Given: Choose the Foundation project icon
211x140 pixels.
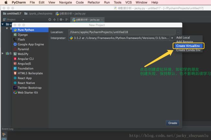Looking at the screenshot, I should coord(15,68).
